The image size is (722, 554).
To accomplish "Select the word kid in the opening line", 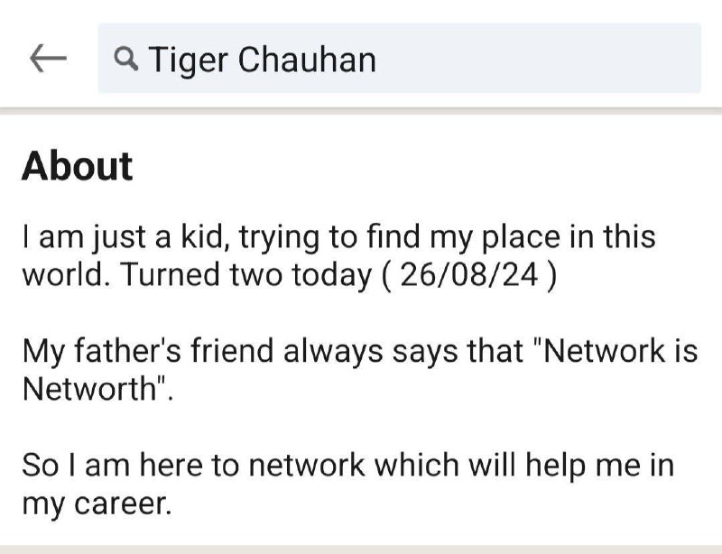I will (194, 239).
